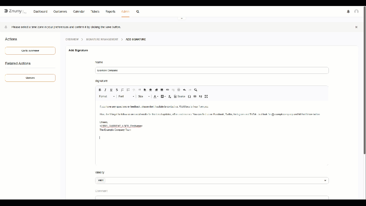This screenshot has width=366, height=206.
Task: Center-align the signature text
Action: [x=150, y=90]
